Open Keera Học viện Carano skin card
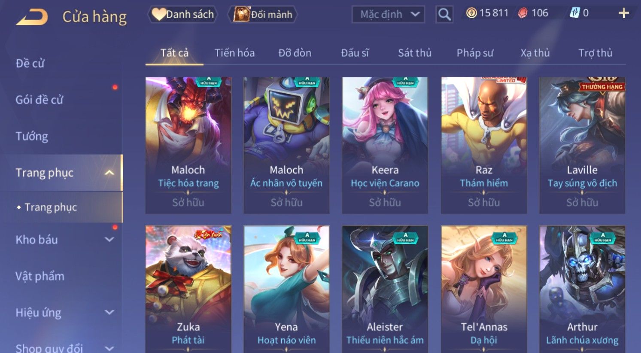 (x=385, y=145)
